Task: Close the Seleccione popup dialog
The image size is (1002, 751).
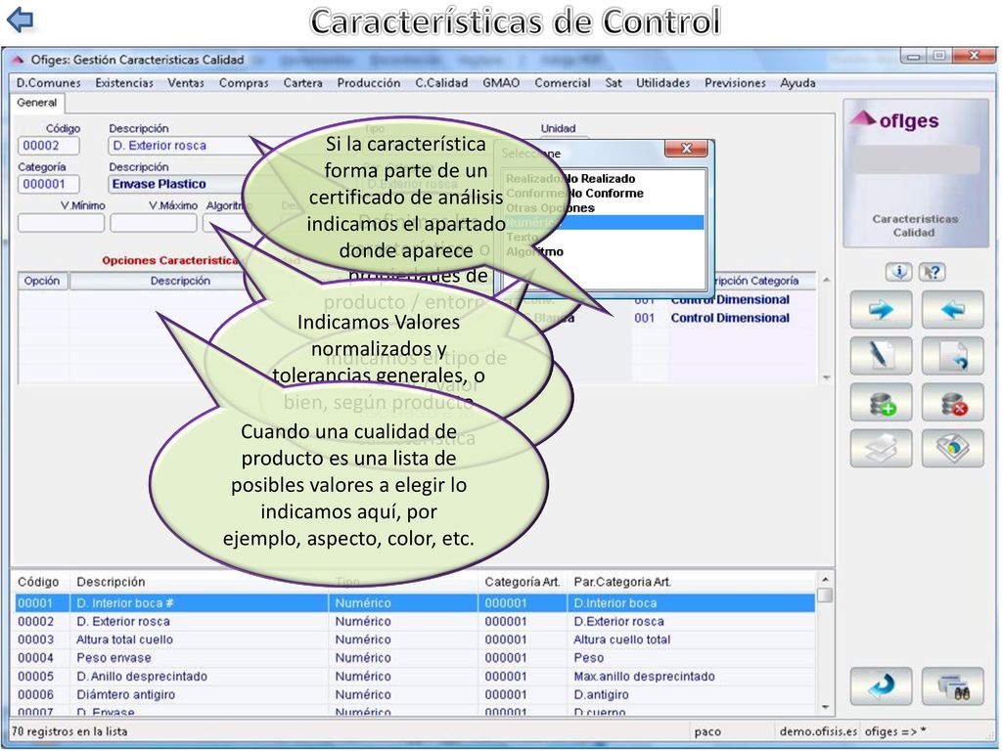Action: pyautogui.click(x=686, y=149)
